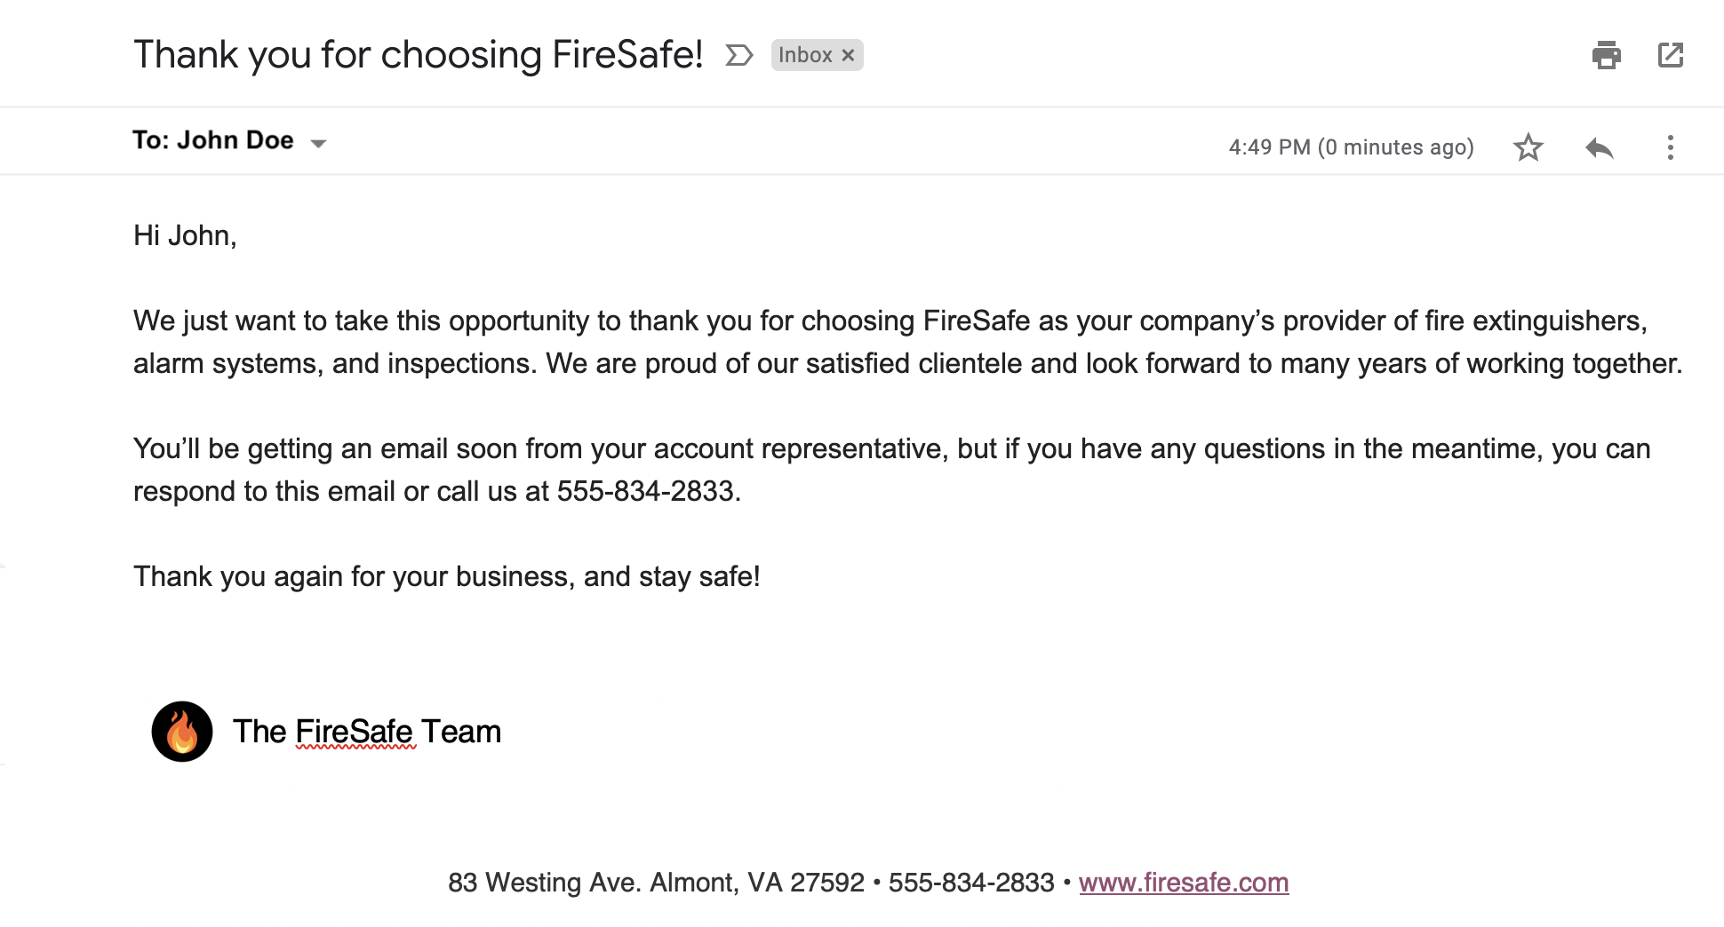The image size is (1724, 927).
Task: Remove the Inbox label with its x
Action: 850,54
